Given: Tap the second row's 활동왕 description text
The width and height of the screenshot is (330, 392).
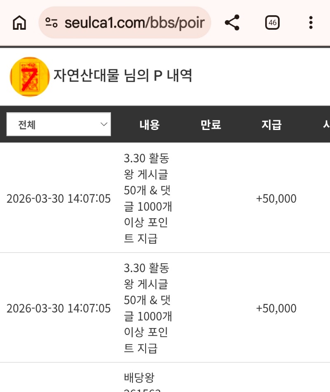Looking at the screenshot, I should pyautogui.click(x=147, y=308).
